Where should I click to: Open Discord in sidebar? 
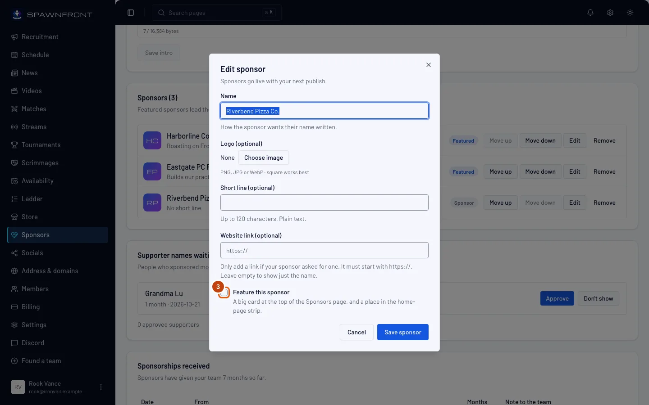(x=58, y=343)
